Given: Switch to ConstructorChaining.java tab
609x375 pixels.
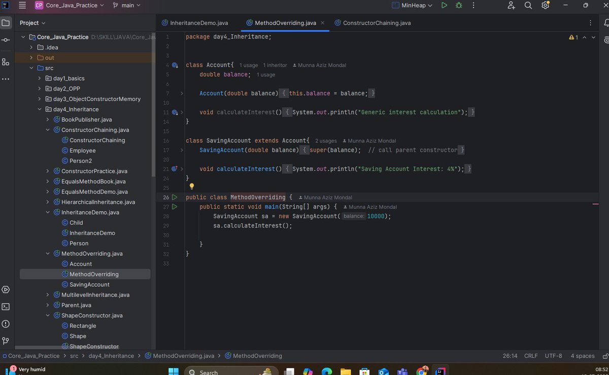Looking at the screenshot, I should 373,23.
